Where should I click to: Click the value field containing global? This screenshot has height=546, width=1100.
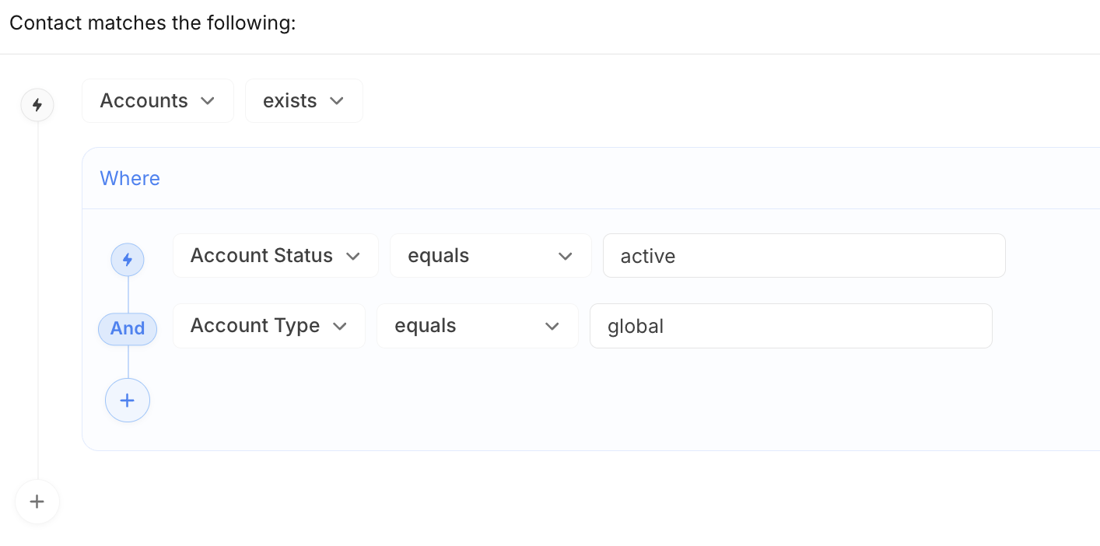pos(790,326)
